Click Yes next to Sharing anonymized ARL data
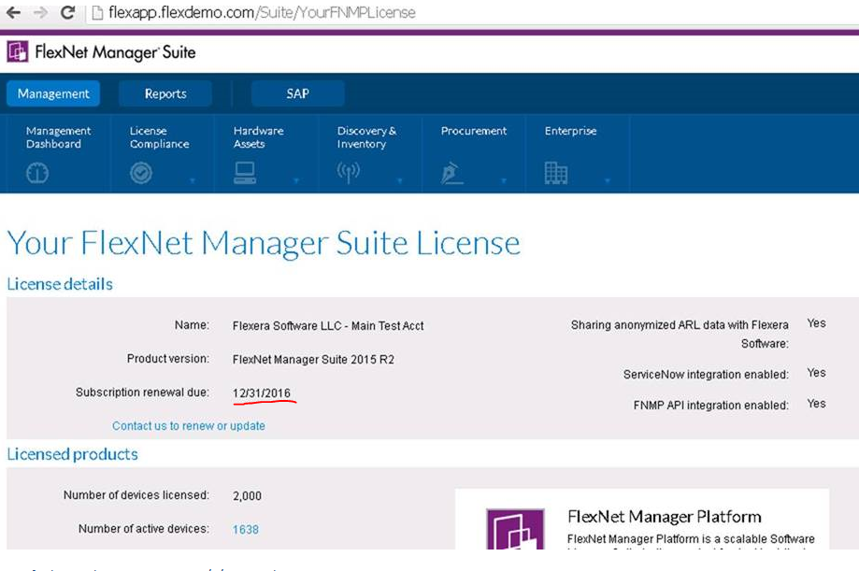The width and height of the screenshot is (859, 571). (x=816, y=323)
